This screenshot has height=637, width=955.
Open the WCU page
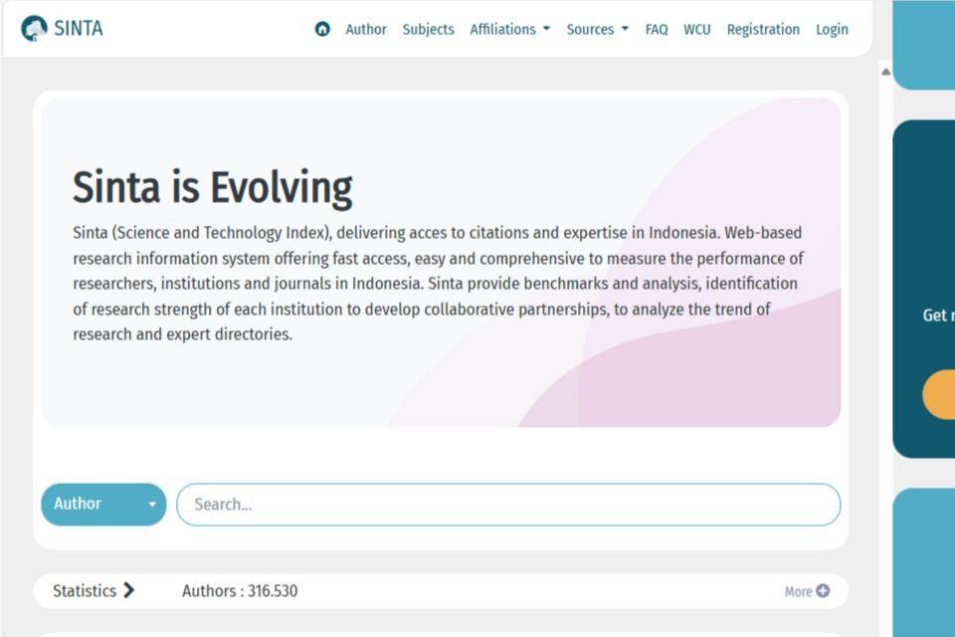click(696, 29)
